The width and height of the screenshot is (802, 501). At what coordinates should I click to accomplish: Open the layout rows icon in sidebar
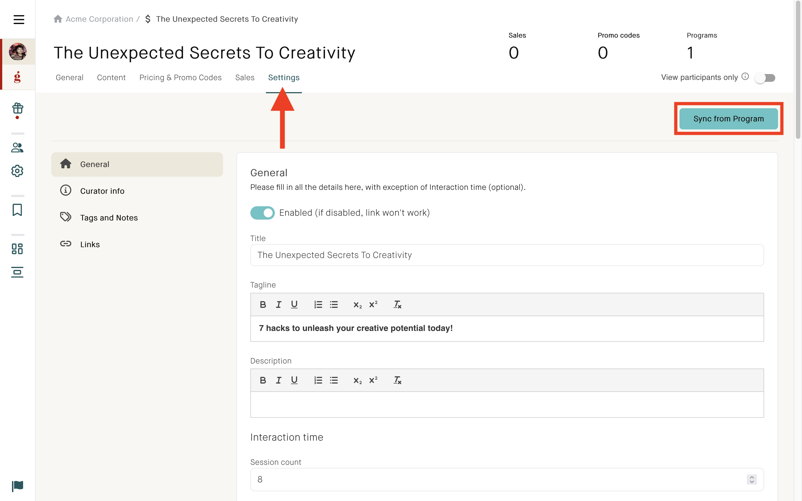pyautogui.click(x=17, y=272)
